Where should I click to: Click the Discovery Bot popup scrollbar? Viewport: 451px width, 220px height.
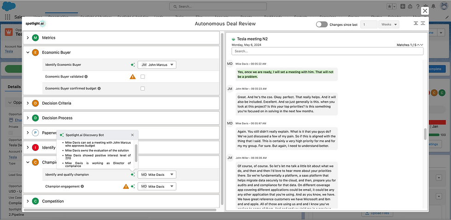136,153
